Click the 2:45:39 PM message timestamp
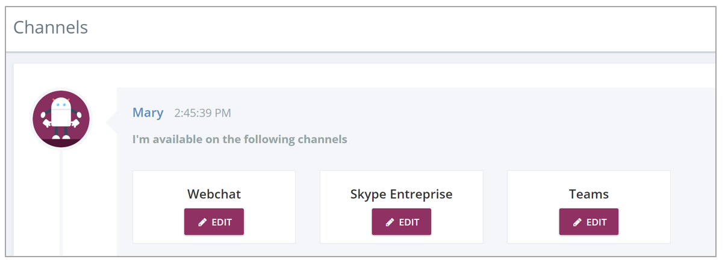Viewport: 728px width, 265px height. [202, 113]
